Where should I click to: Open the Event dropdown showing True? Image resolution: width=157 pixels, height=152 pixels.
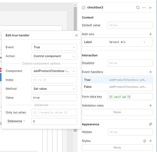(x=54, y=47)
